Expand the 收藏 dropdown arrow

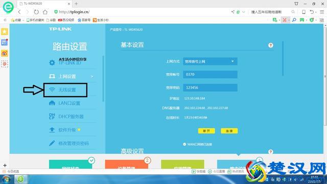pyautogui.click(x=23, y=20)
